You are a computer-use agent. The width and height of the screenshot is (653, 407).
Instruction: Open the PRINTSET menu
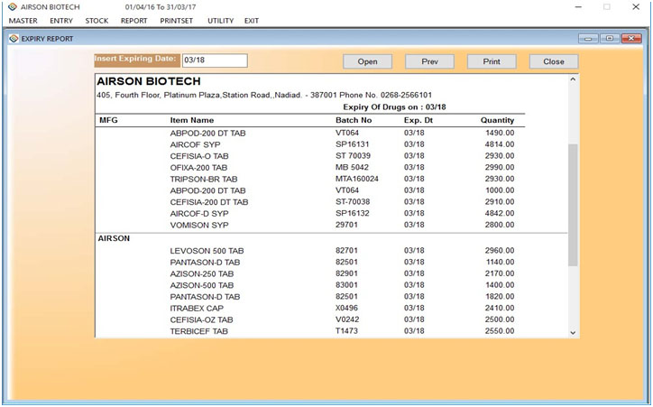click(x=177, y=20)
